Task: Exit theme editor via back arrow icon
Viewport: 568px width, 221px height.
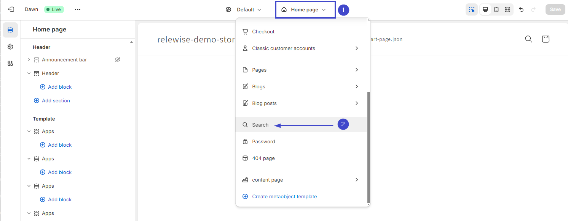Action: (11, 9)
